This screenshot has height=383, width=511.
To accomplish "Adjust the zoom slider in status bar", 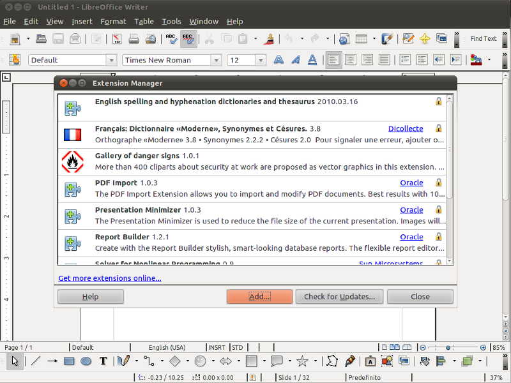I will coord(448,347).
